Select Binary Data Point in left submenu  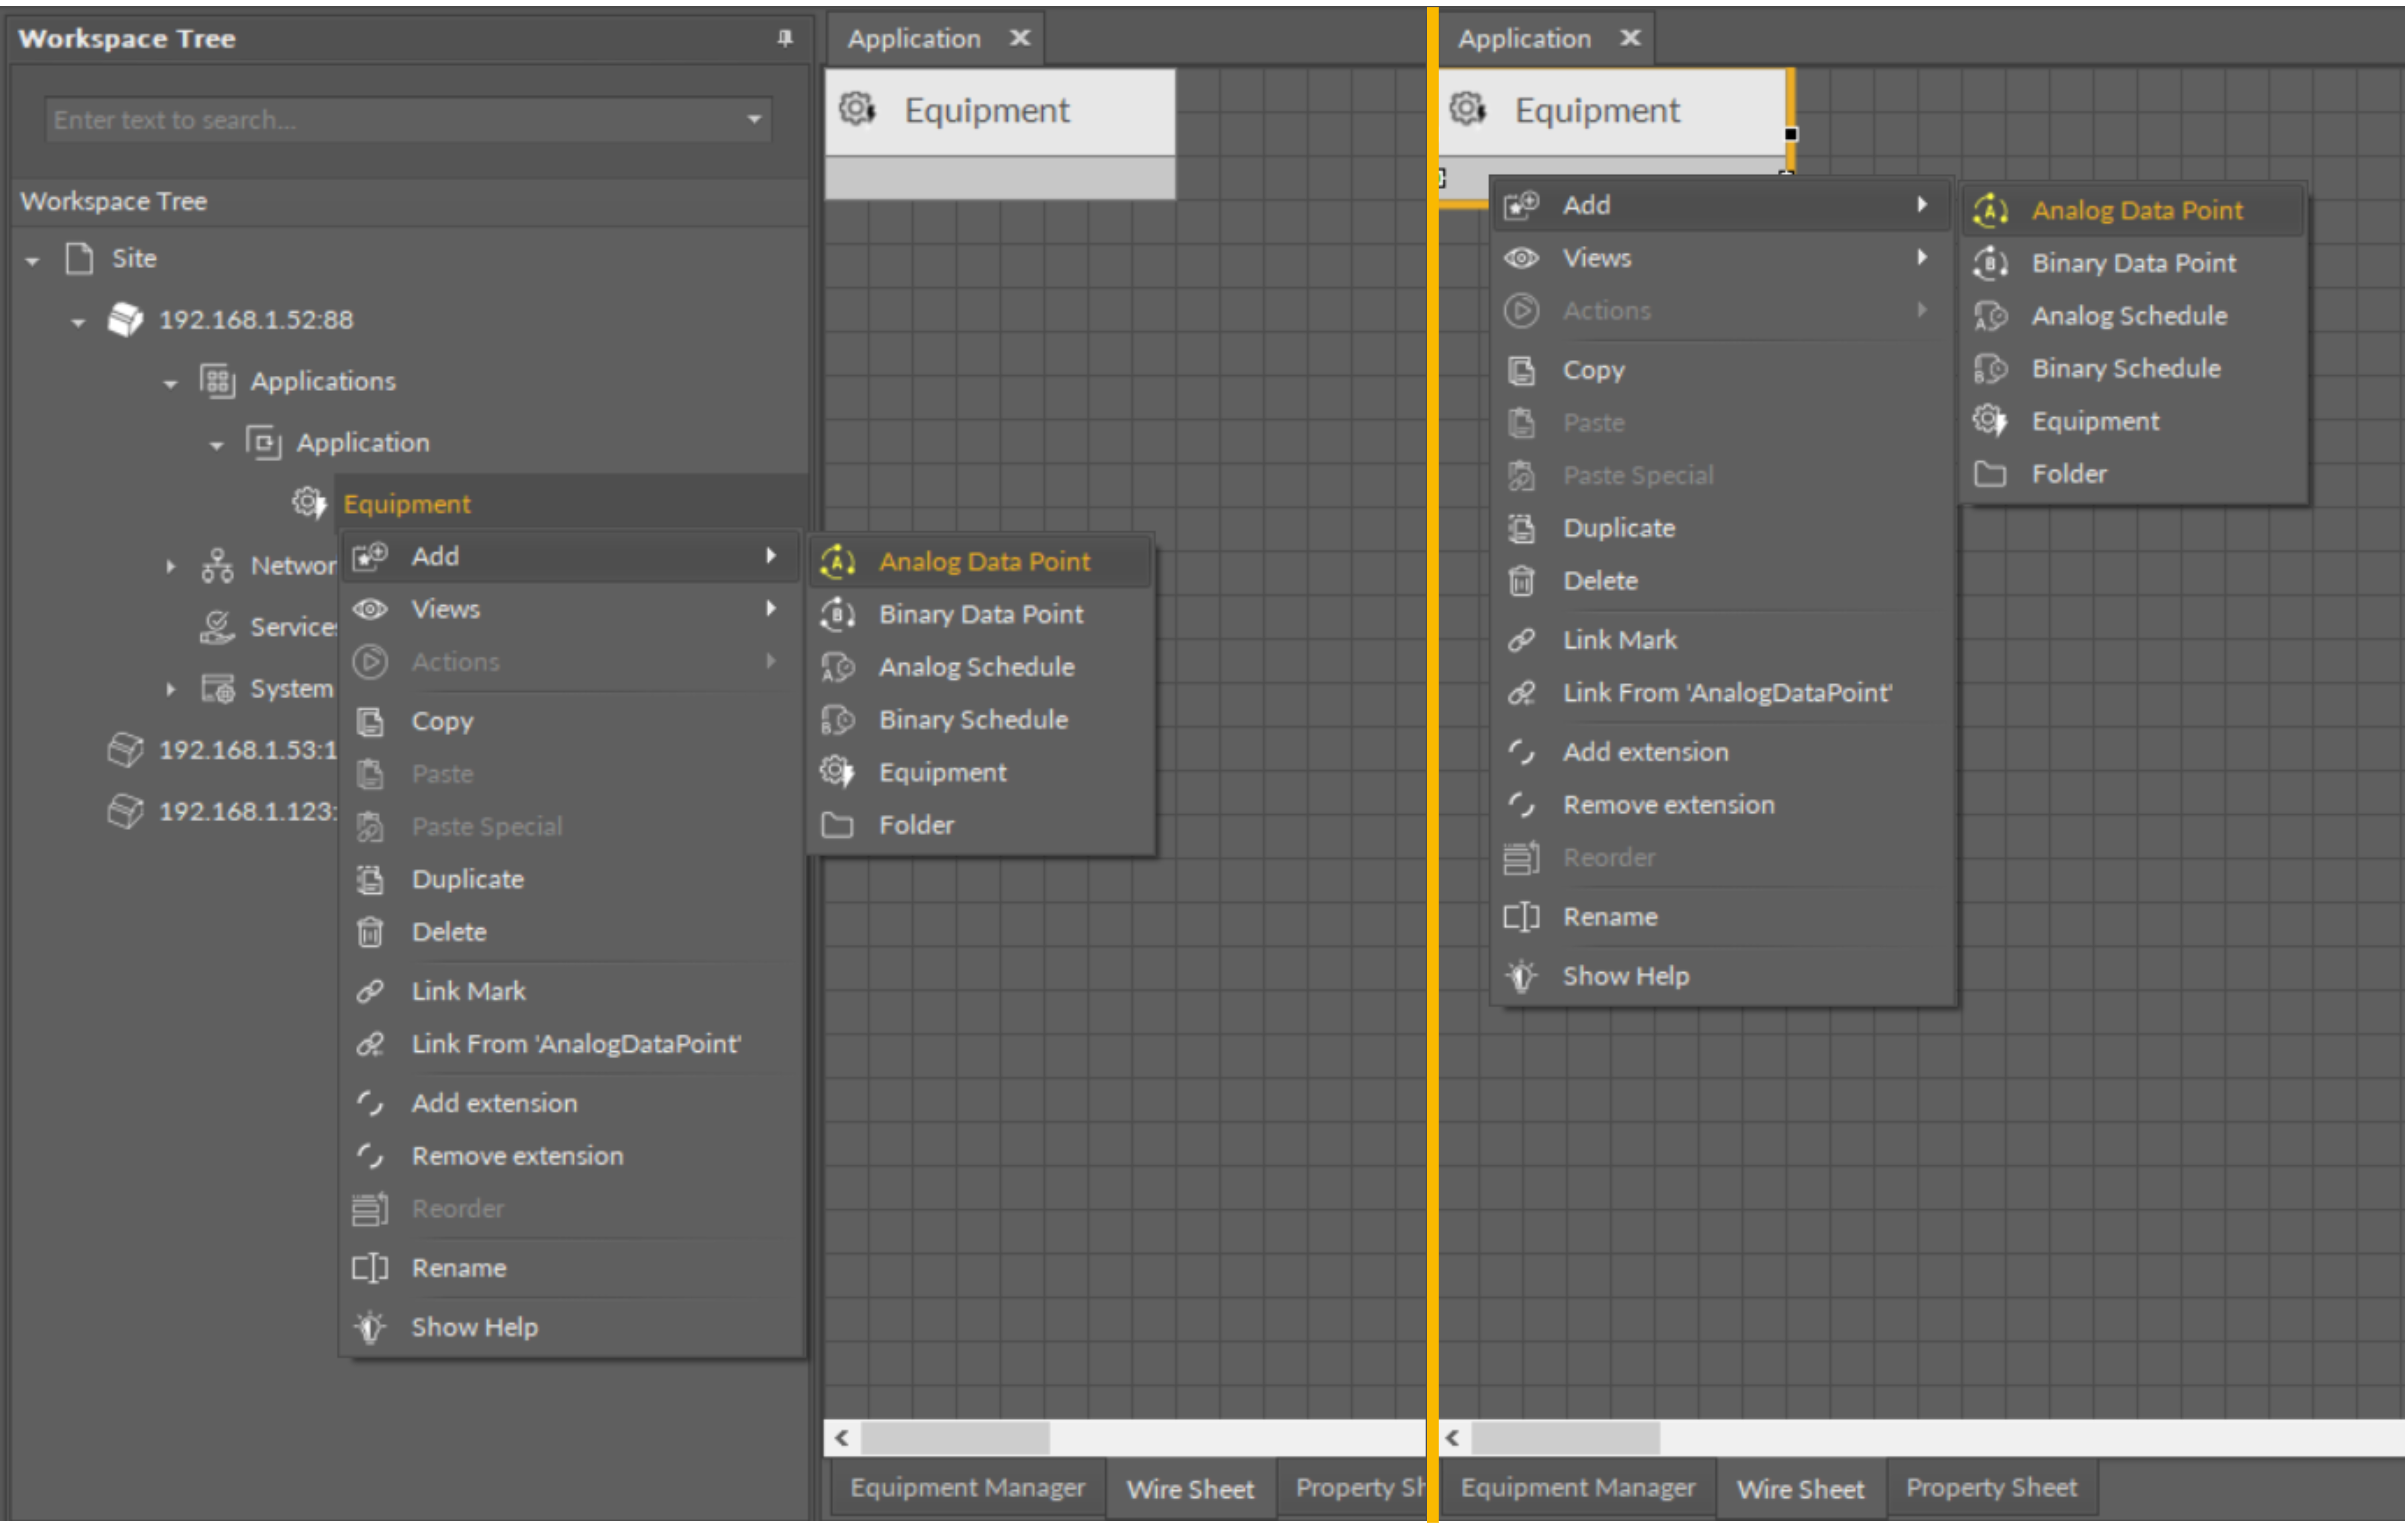click(980, 614)
